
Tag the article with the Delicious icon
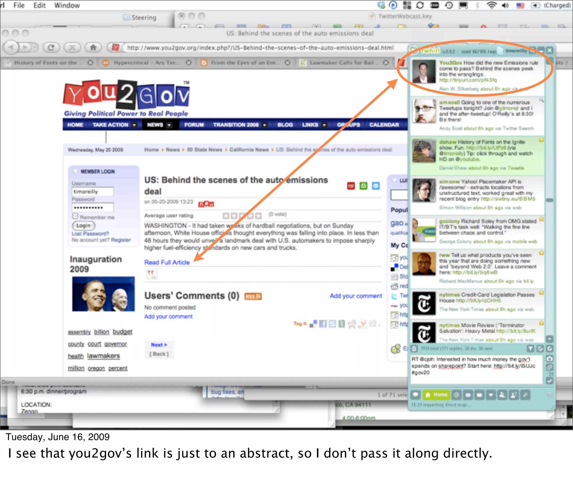313,324
